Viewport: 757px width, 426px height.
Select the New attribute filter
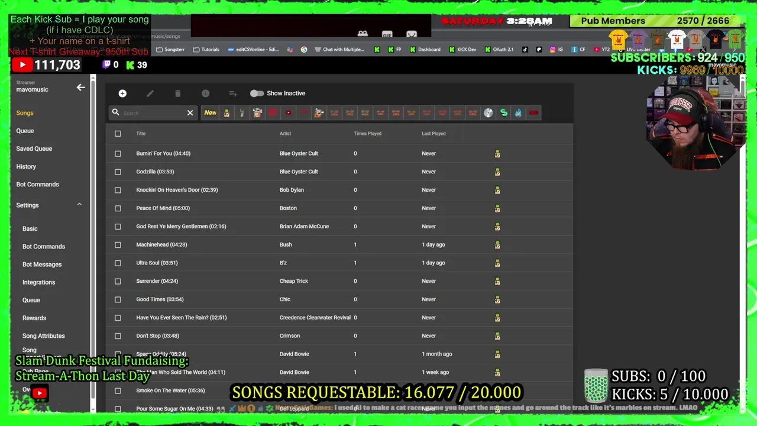(x=210, y=112)
